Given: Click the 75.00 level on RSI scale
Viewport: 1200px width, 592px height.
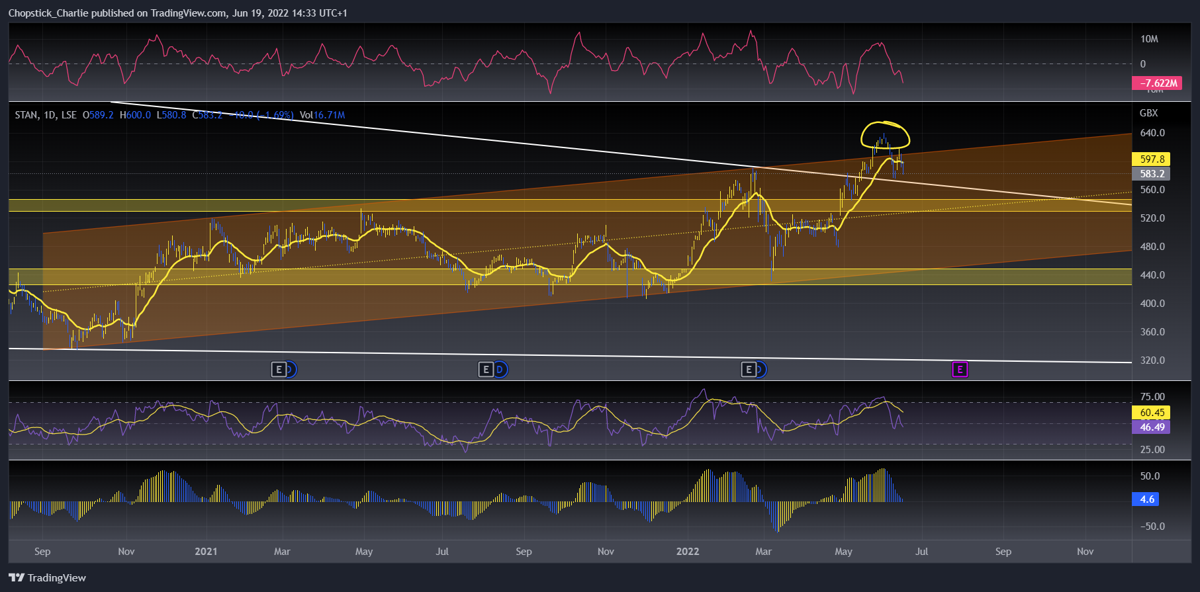Looking at the screenshot, I should click(x=1152, y=397).
